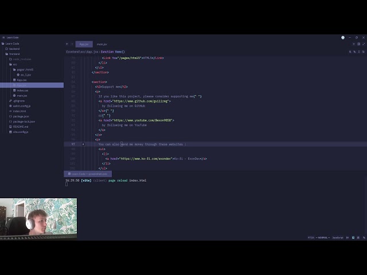Image resolution: width=367 pixels, height=275 pixels.
Task: Collapse the frontend folder
Action: pyautogui.click(x=13, y=54)
